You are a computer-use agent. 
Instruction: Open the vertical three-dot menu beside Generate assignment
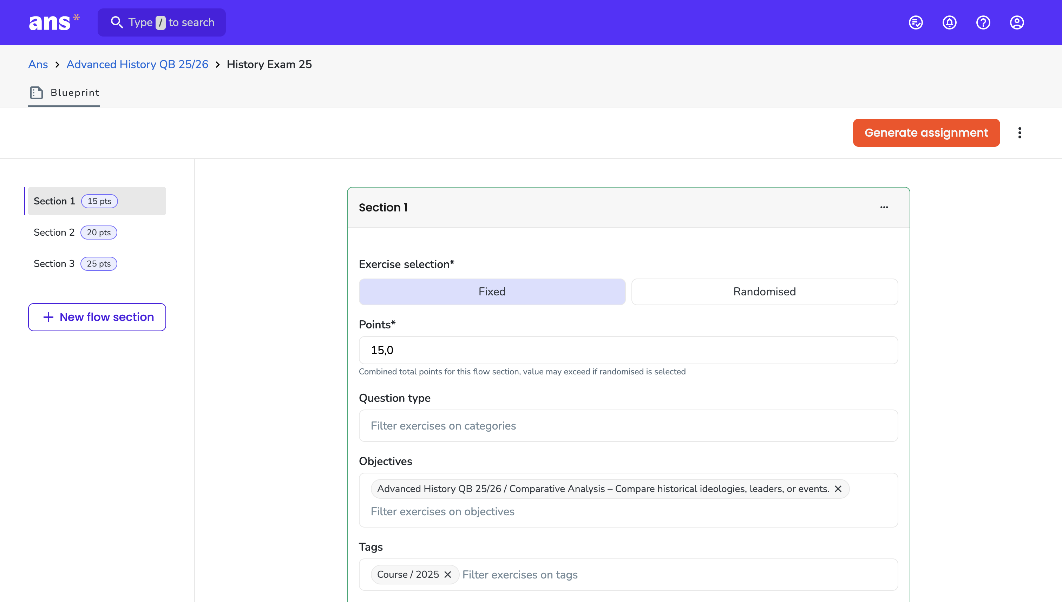(x=1020, y=133)
